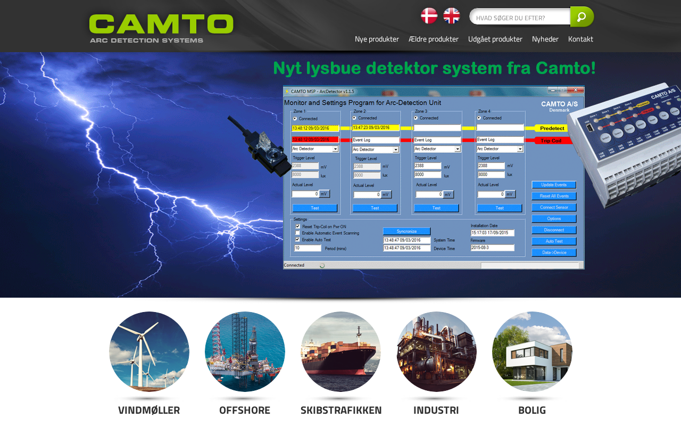
Task: Open the OFFSHORE category link
Action: [245, 410]
